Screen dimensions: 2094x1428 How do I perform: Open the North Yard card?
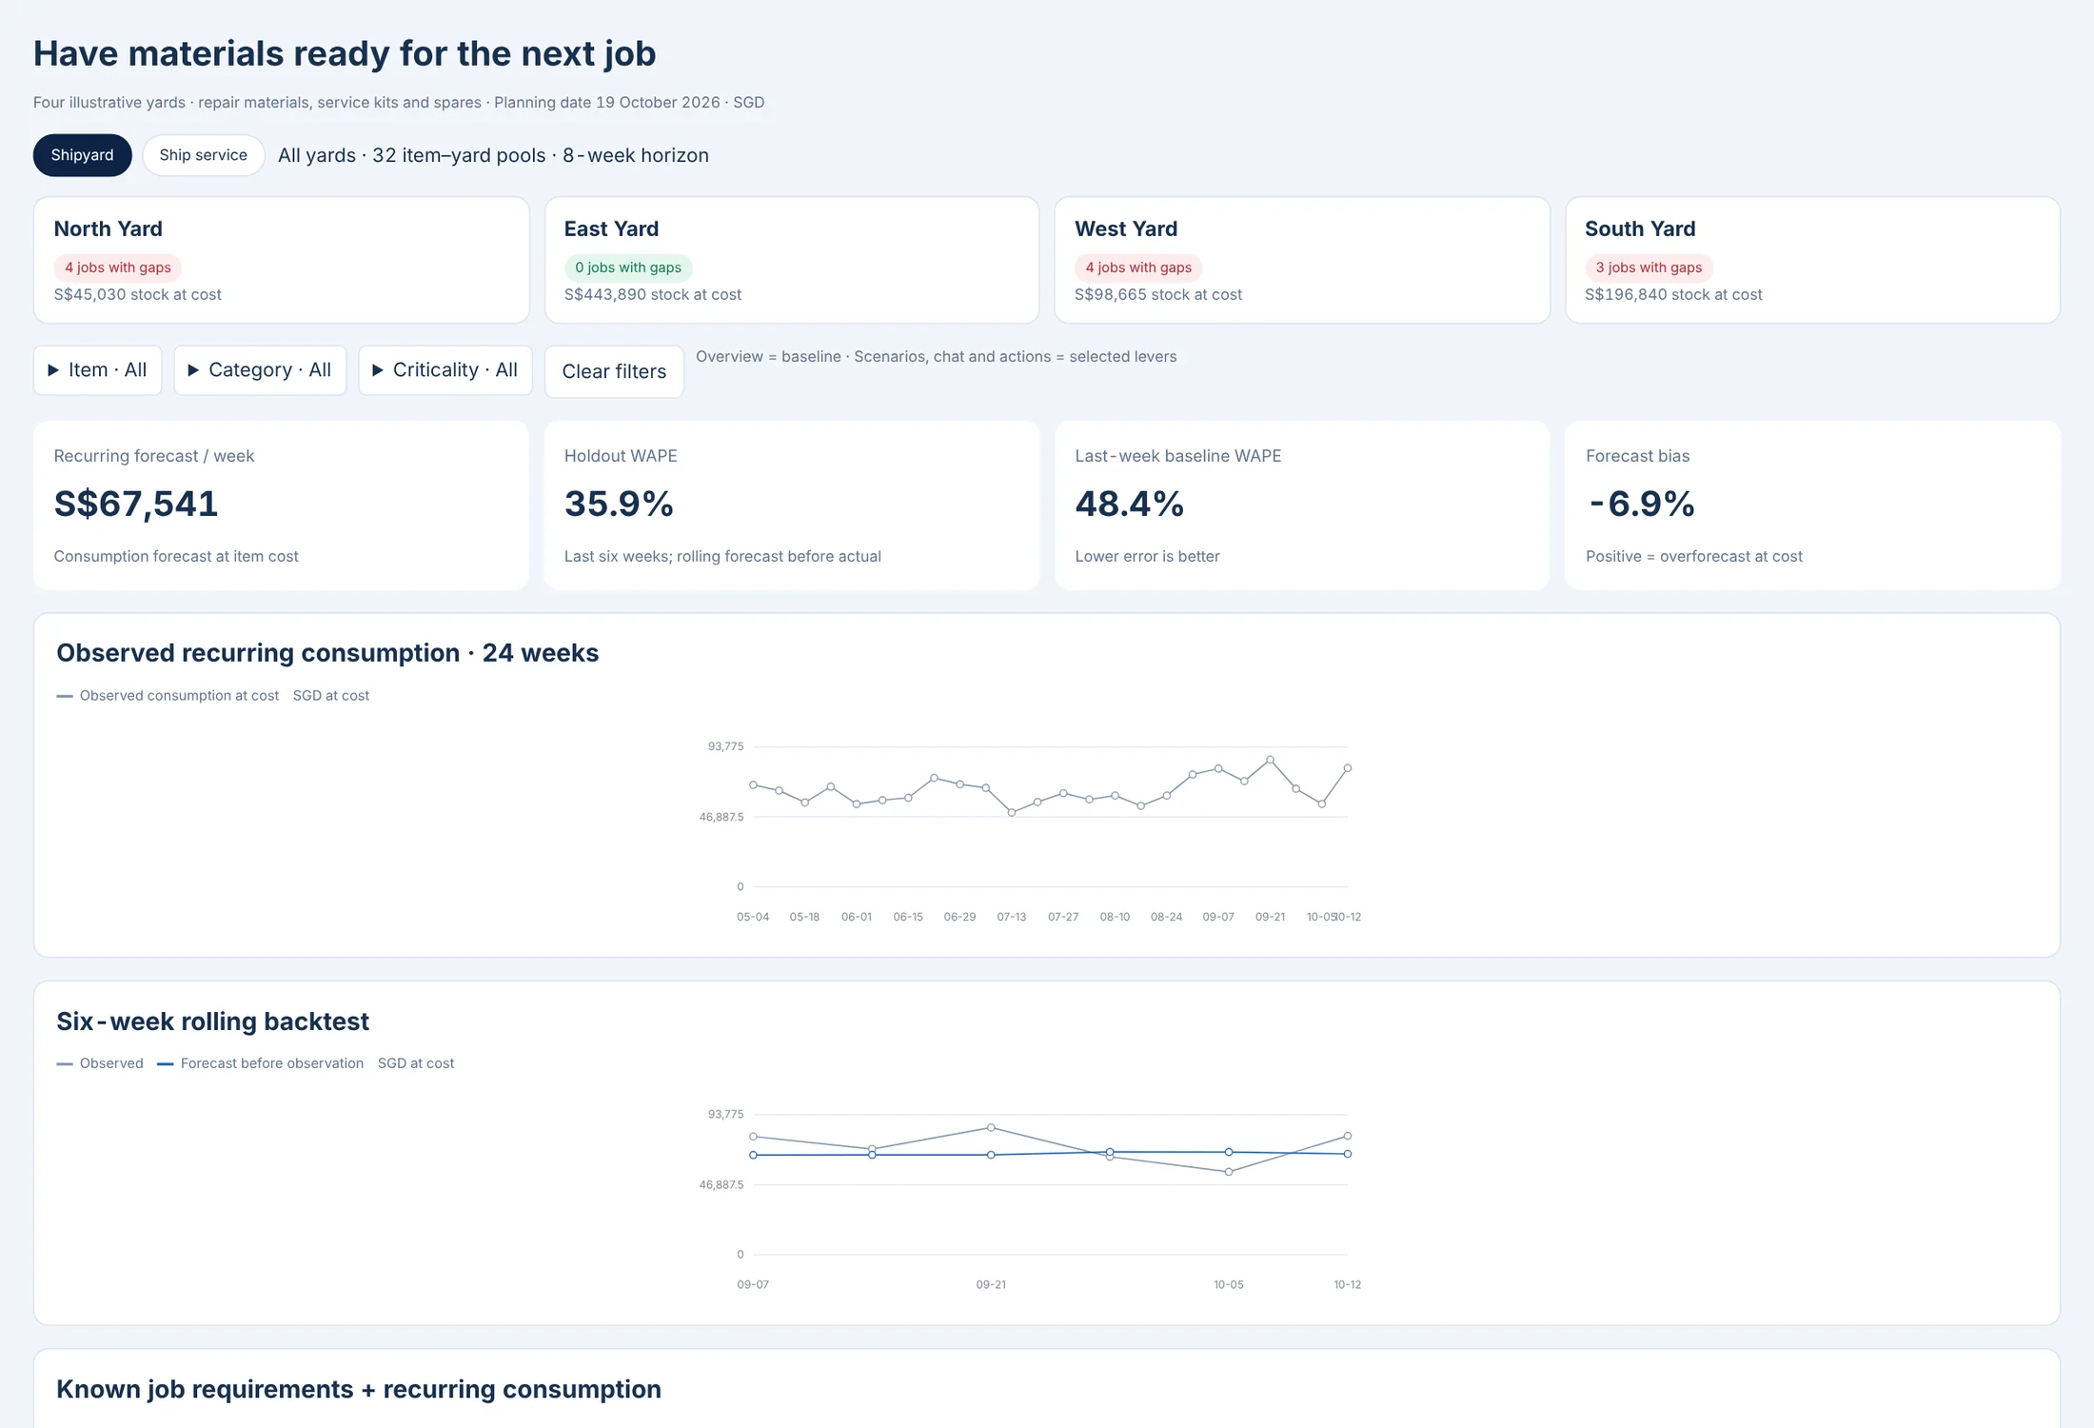(281, 260)
